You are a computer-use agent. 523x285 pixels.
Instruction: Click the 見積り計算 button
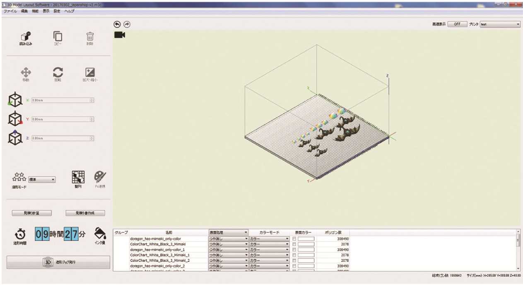point(31,213)
